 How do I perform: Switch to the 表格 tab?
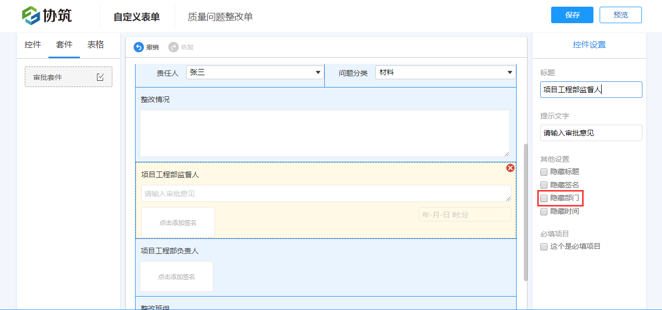click(x=95, y=45)
